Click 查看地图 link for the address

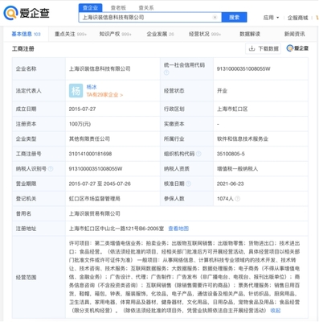click(178, 229)
